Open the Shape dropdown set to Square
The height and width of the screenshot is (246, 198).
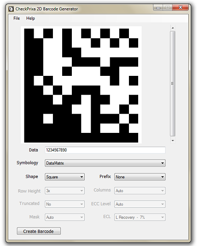[x=64, y=177]
